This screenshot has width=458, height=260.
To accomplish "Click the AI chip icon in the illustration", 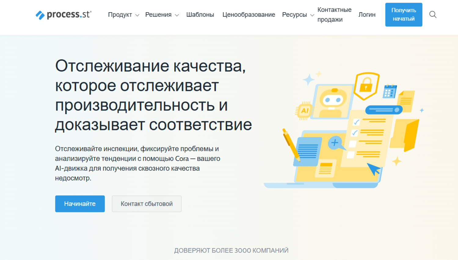I will tap(304, 110).
